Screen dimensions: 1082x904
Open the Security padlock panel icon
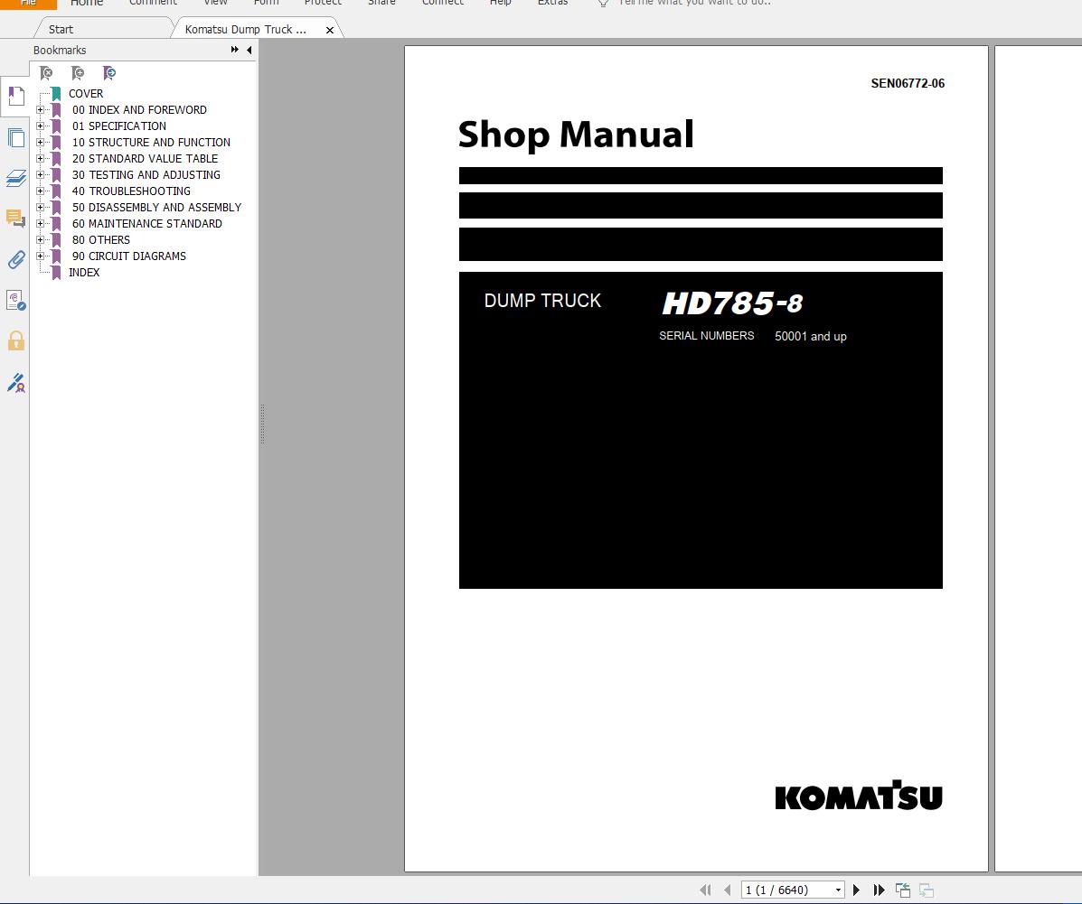(16, 340)
